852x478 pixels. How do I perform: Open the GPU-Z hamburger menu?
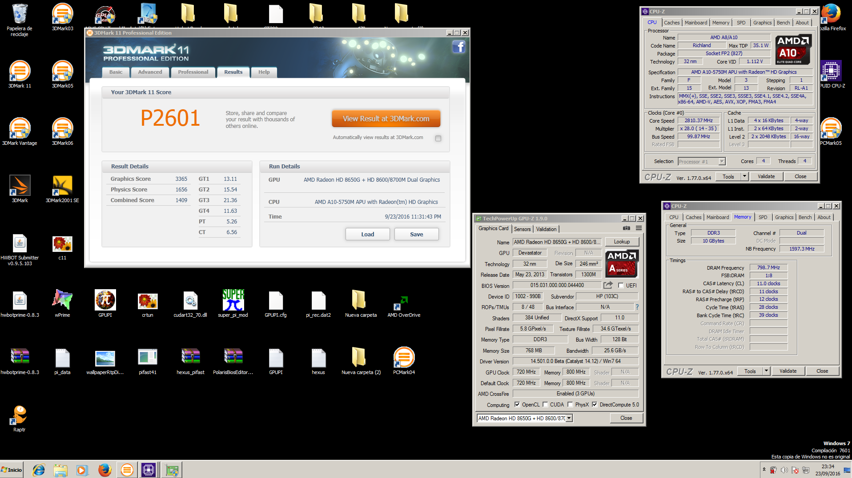click(x=639, y=228)
